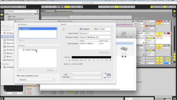This screenshot has width=177, height=100.
Task: Expand the Looper device folder
Action: tap(7, 16)
